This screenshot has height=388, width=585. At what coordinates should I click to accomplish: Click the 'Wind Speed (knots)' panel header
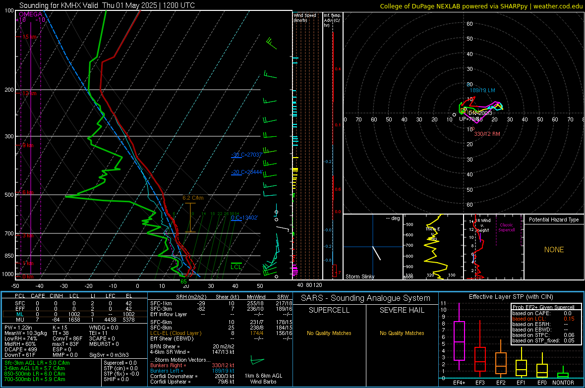click(304, 17)
